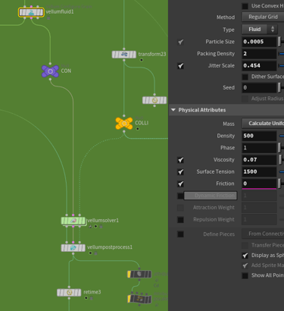The height and width of the screenshot is (311, 284).
Task: Click the Friction value field
Action: click(259, 184)
